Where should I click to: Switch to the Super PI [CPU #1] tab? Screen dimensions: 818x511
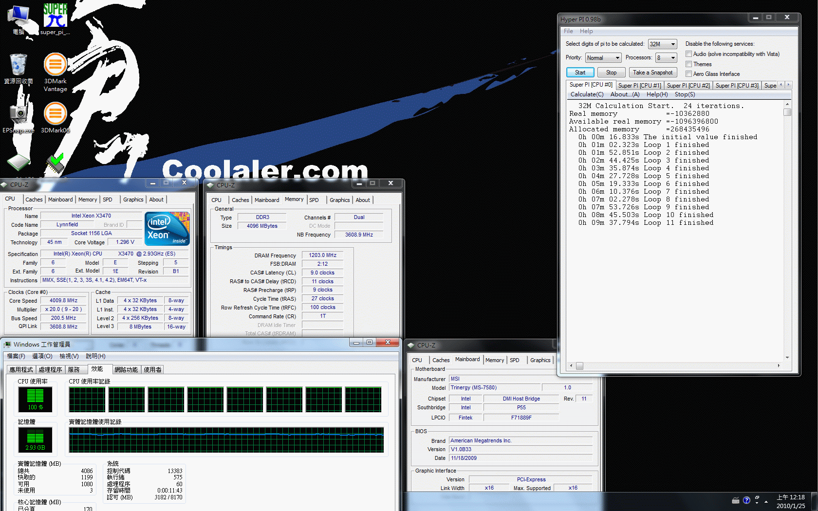click(x=639, y=86)
